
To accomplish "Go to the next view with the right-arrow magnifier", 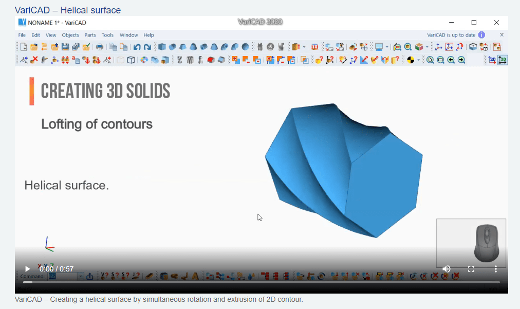I will pyautogui.click(x=461, y=60).
